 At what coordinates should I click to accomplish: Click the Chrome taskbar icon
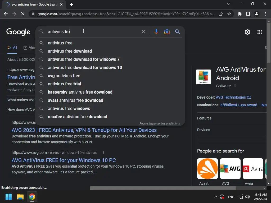pyautogui.click(x=32, y=197)
